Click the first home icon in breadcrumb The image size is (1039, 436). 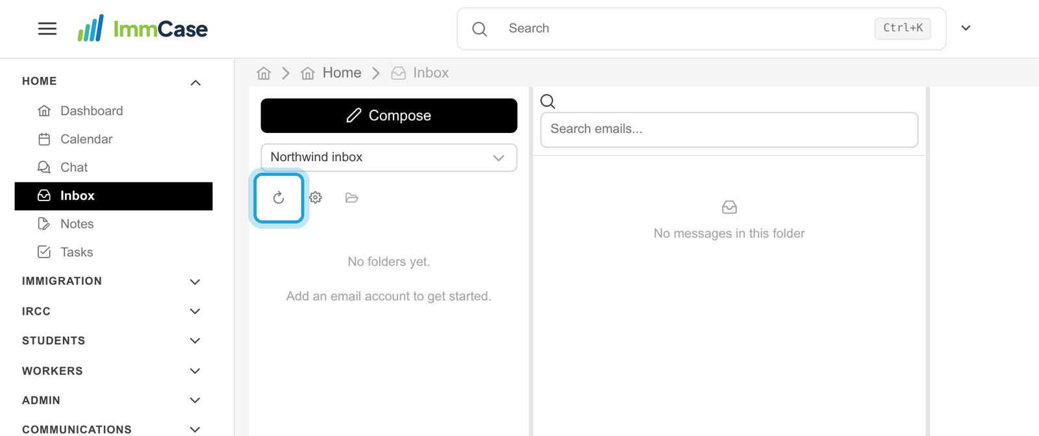[x=264, y=73]
